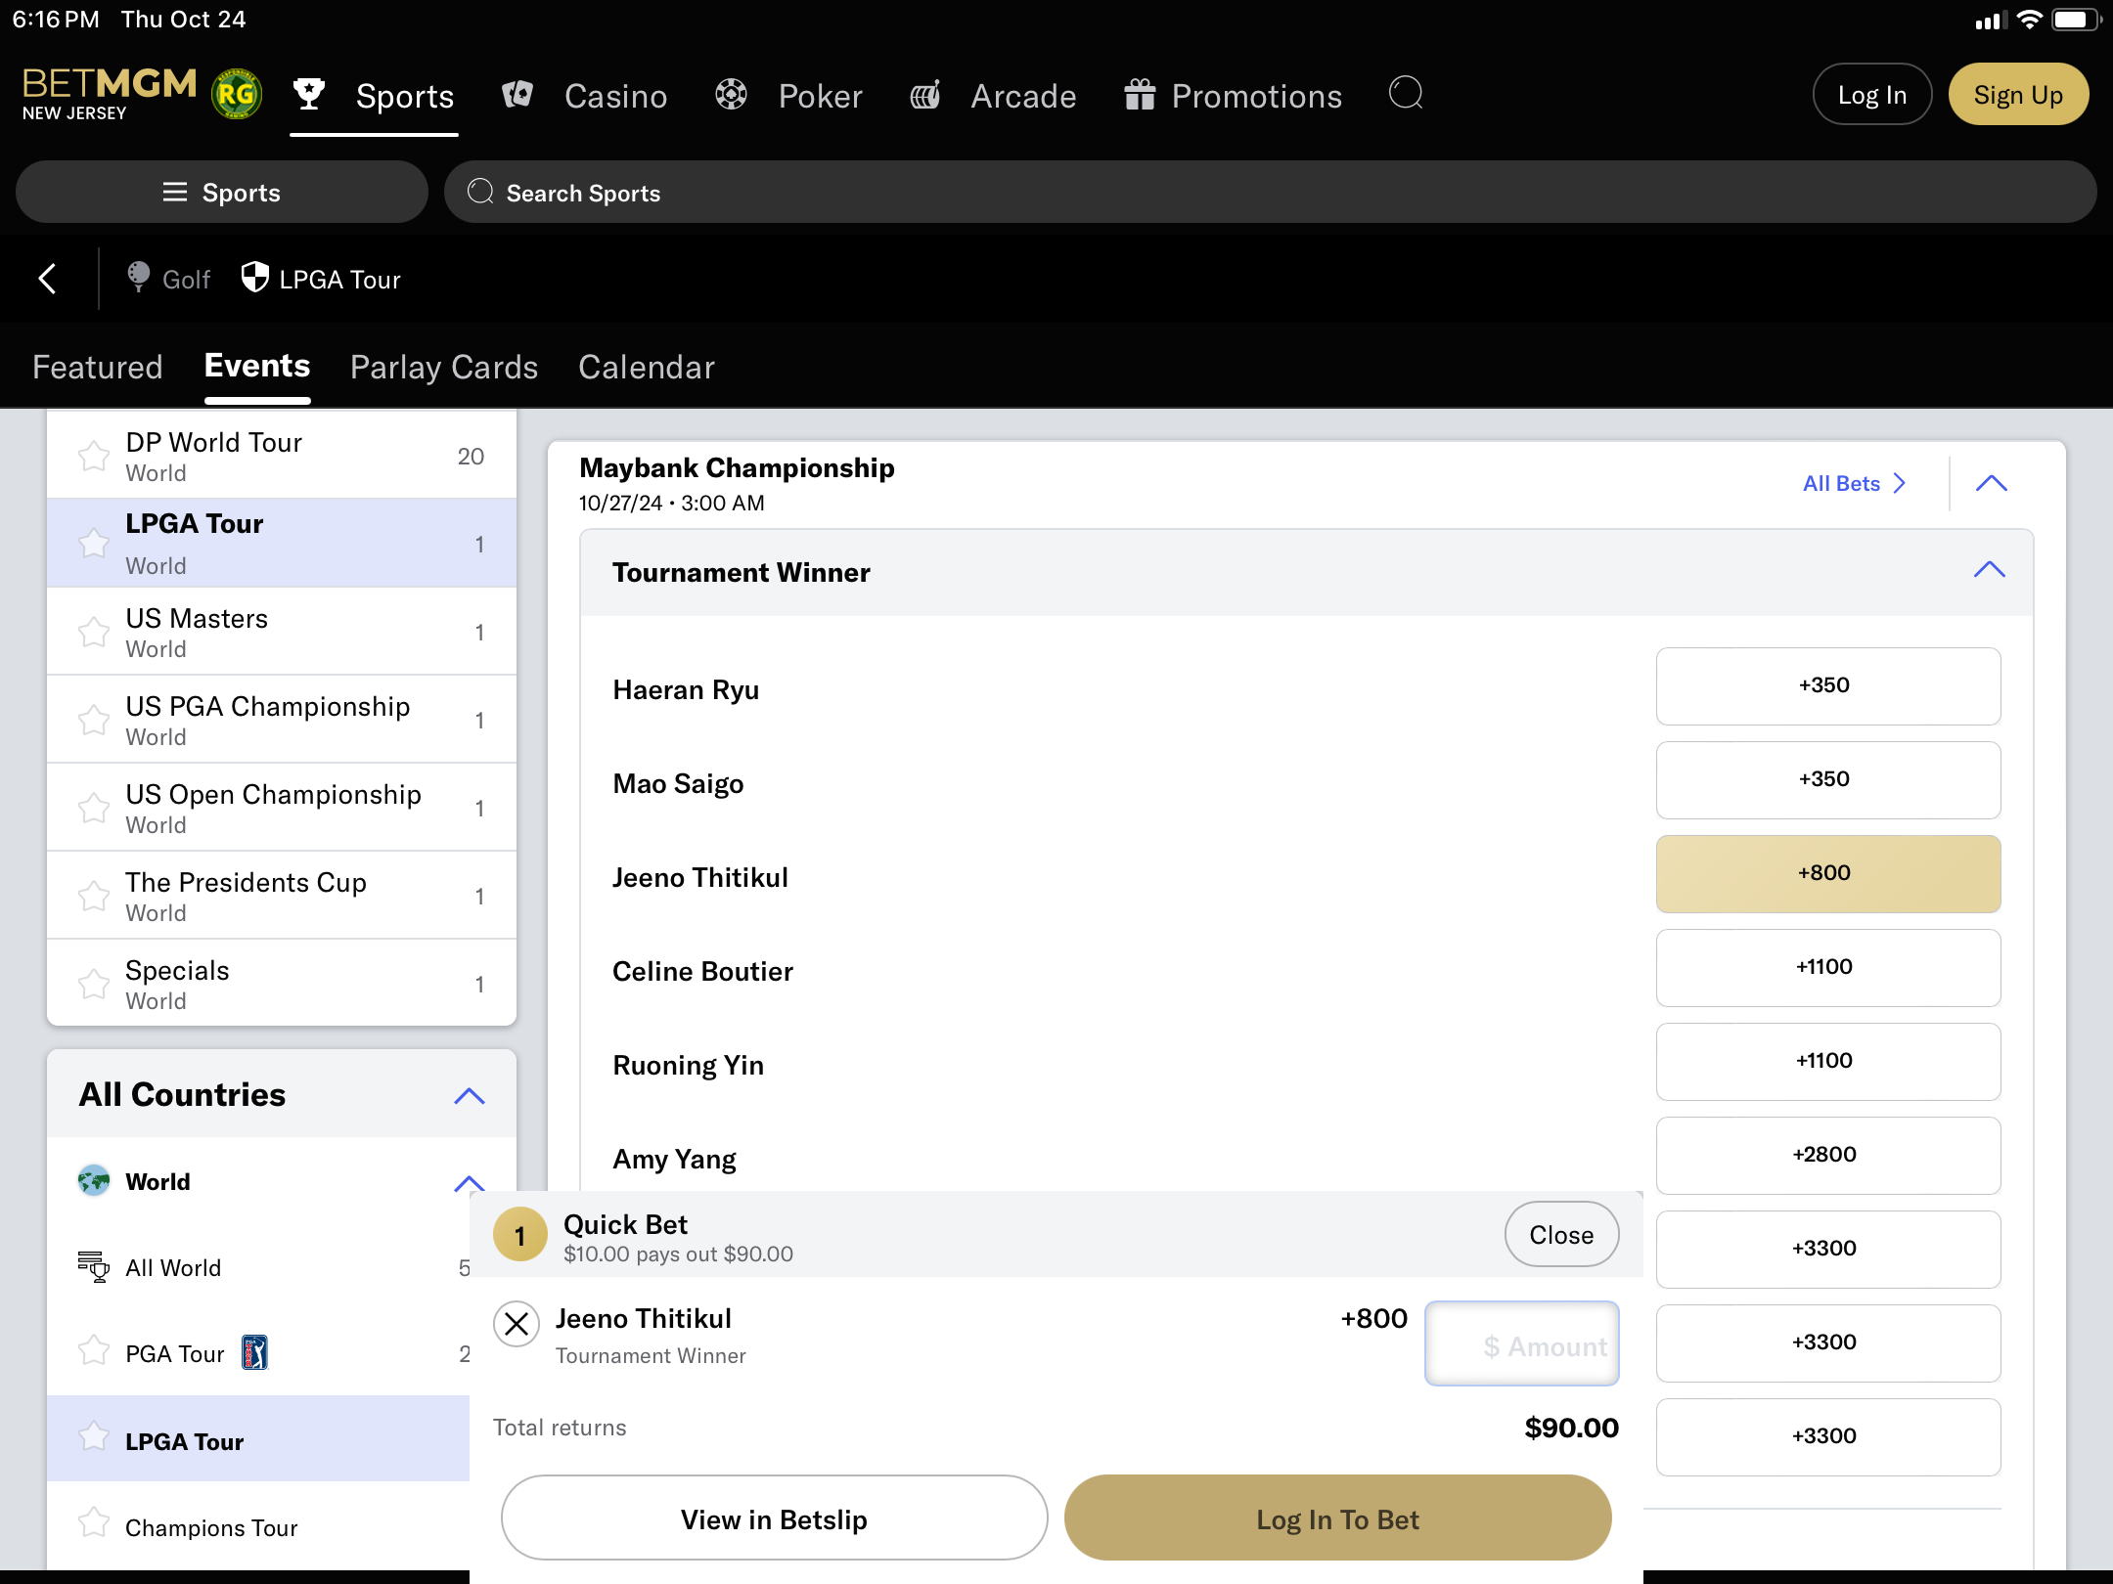The height and width of the screenshot is (1584, 2113).
Task: Click the Arcade slot icon
Action: [925, 94]
